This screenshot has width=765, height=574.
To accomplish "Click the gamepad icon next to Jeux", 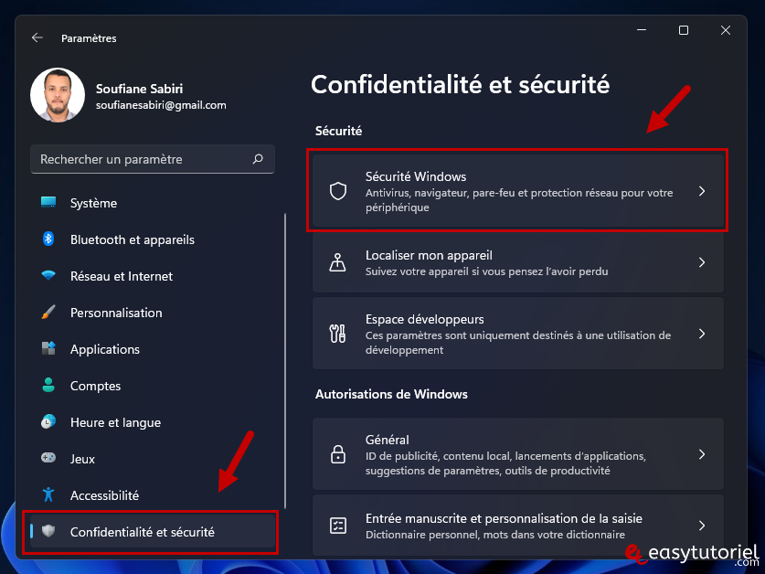I will (48, 458).
